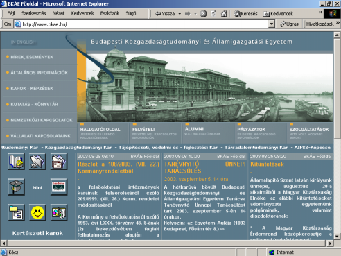The width and height of the screenshot is (341, 256).
Task: Click the 2003-08-29 08:10 date stamp
Action: (x=96, y=157)
